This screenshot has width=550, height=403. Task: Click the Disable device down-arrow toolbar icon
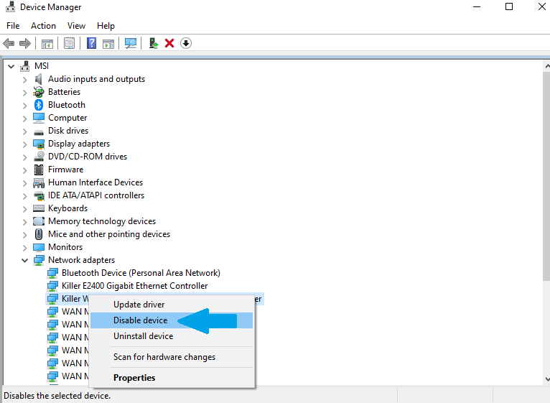coord(185,44)
